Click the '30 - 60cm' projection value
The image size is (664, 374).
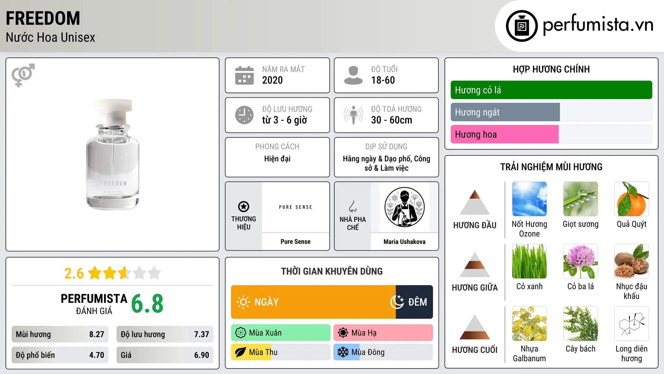click(392, 120)
